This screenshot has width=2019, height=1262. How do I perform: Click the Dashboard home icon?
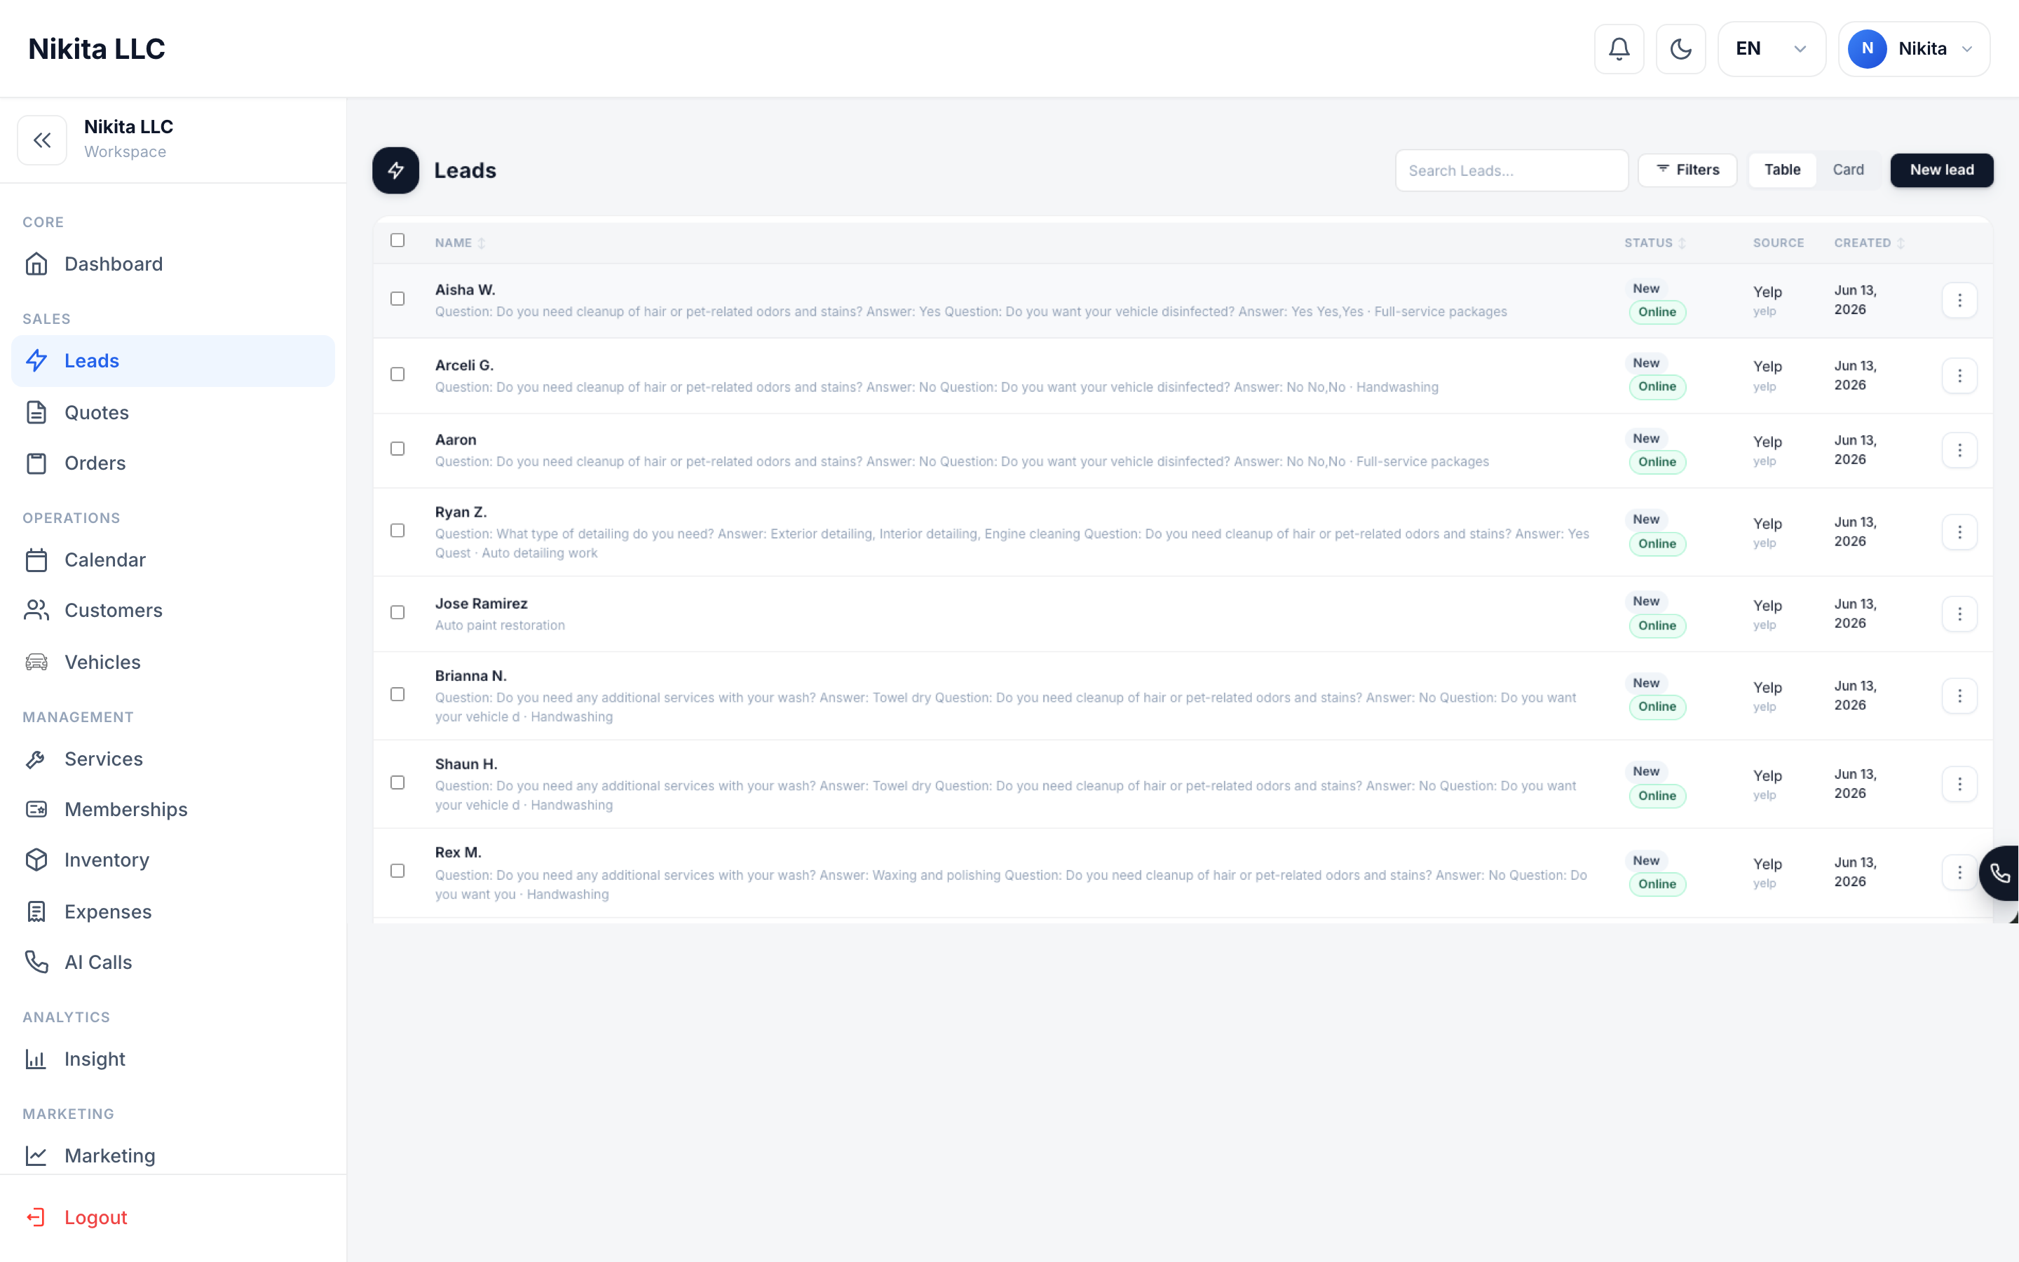36,264
